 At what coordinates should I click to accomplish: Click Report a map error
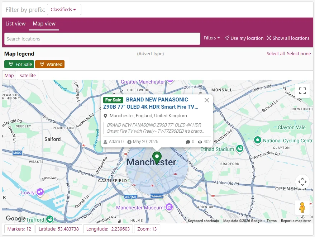(x=296, y=221)
